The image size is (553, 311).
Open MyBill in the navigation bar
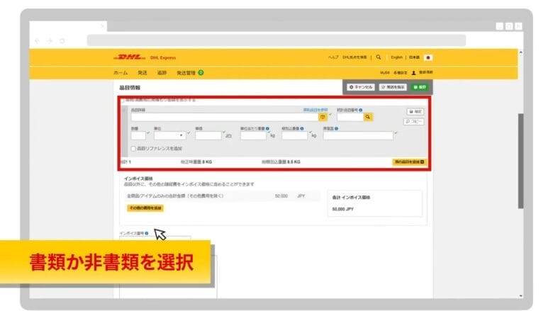coord(385,72)
